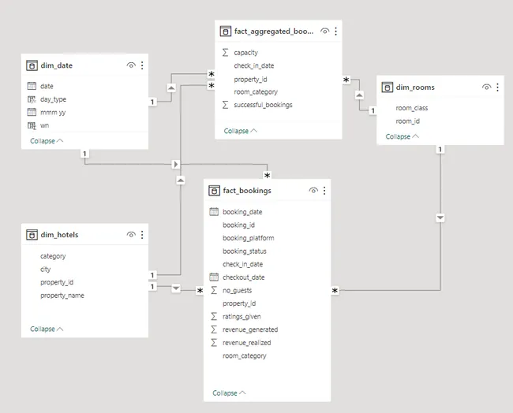Toggle visibility eye of dim_hotels table
The height and width of the screenshot is (413, 513).
(131, 235)
